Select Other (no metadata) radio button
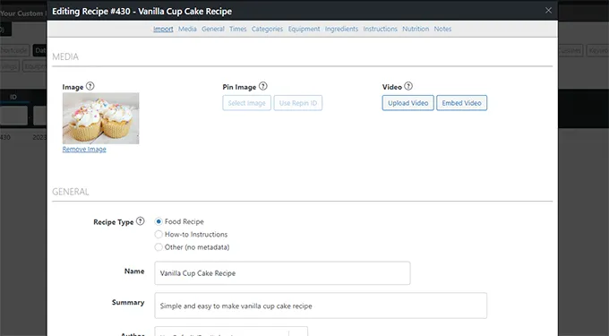Viewport: 609px width, 336px height. (x=159, y=247)
